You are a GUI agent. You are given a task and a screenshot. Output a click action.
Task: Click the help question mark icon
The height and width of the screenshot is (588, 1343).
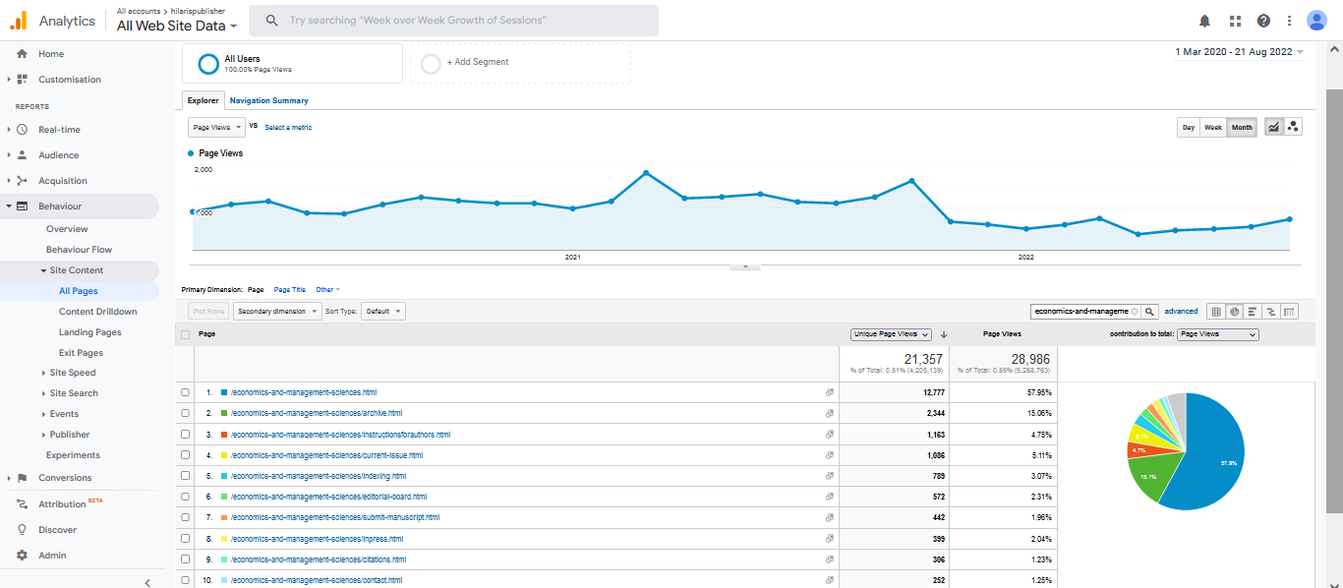point(1263,21)
